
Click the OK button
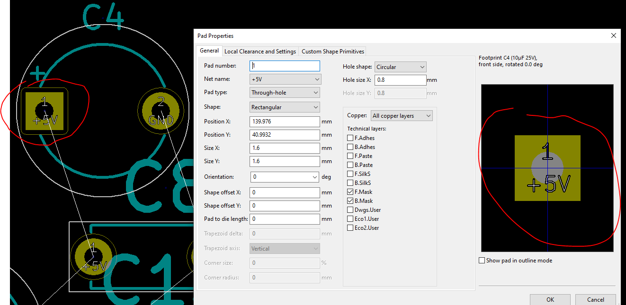pos(550,299)
